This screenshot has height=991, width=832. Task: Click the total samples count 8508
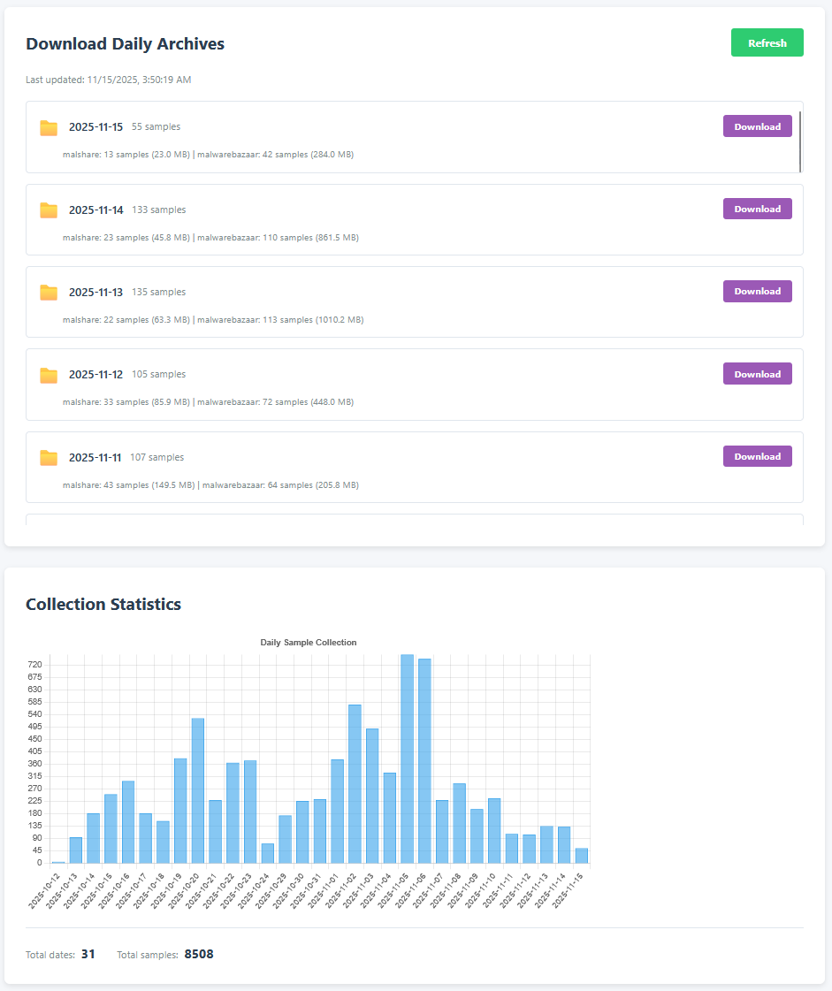(198, 955)
